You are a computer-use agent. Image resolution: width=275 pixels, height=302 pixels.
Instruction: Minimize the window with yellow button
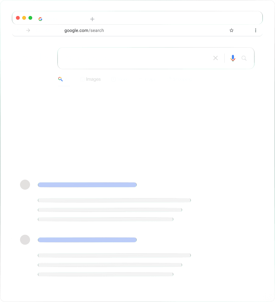(24, 18)
